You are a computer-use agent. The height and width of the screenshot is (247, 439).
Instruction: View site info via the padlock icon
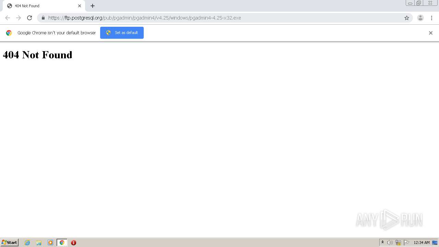tap(43, 18)
